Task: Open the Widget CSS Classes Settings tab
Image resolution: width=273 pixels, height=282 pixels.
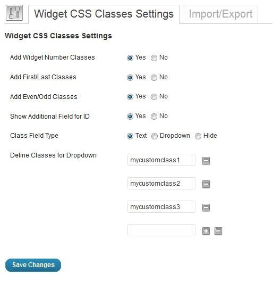Action: click(x=104, y=14)
